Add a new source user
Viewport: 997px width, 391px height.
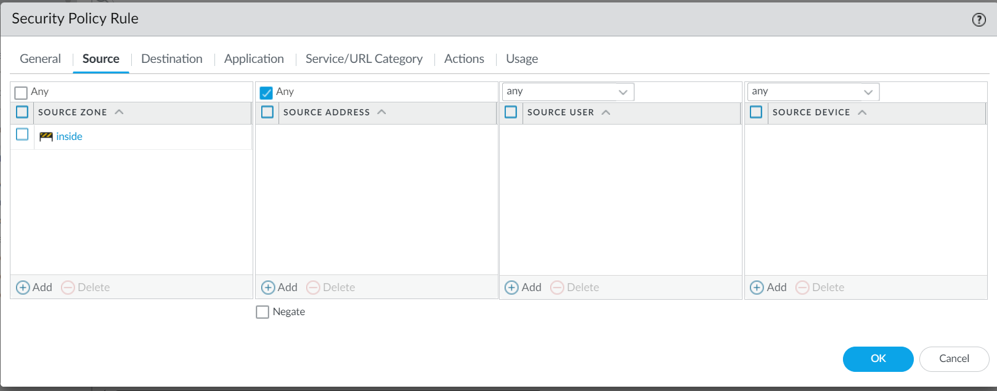pyautogui.click(x=523, y=287)
